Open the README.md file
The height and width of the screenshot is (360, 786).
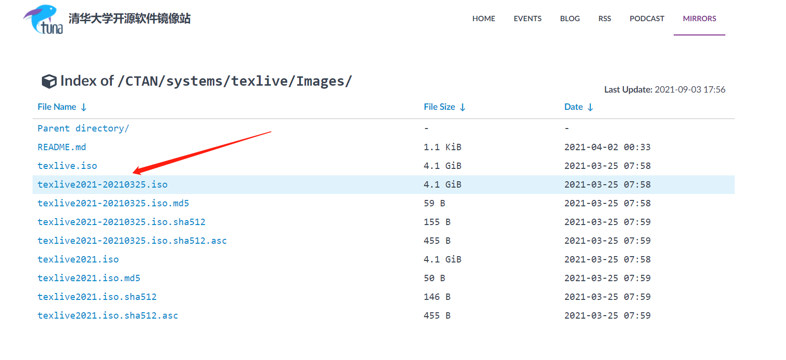tap(62, 147)
